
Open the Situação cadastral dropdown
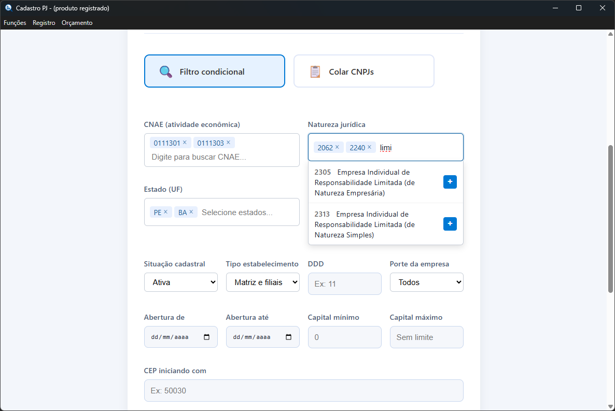180,282
